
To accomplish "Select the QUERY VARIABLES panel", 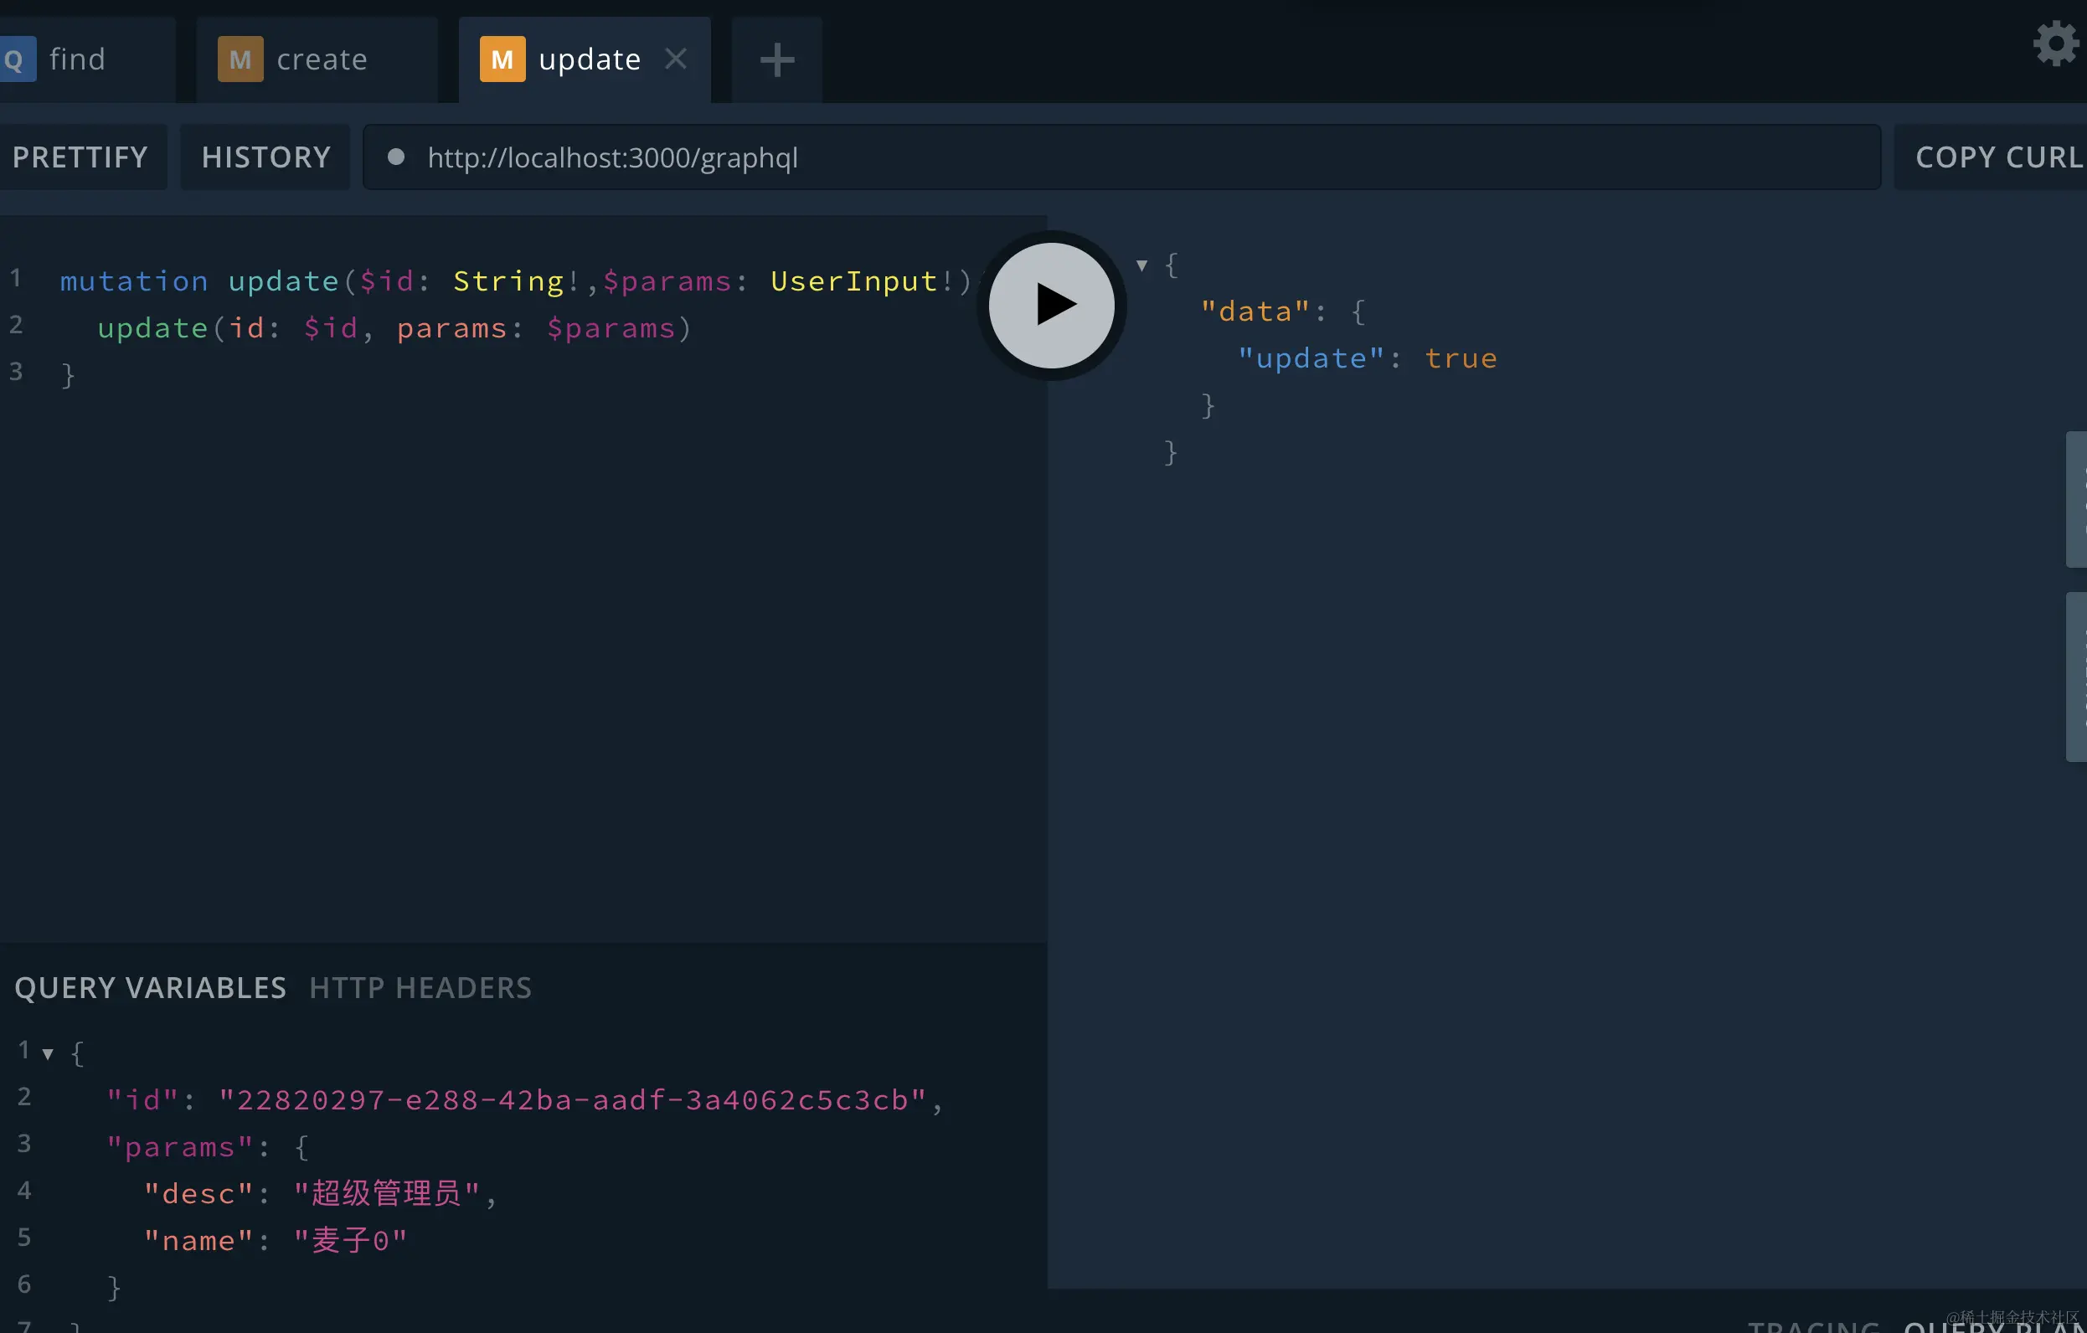I will (x=150, y=987).
